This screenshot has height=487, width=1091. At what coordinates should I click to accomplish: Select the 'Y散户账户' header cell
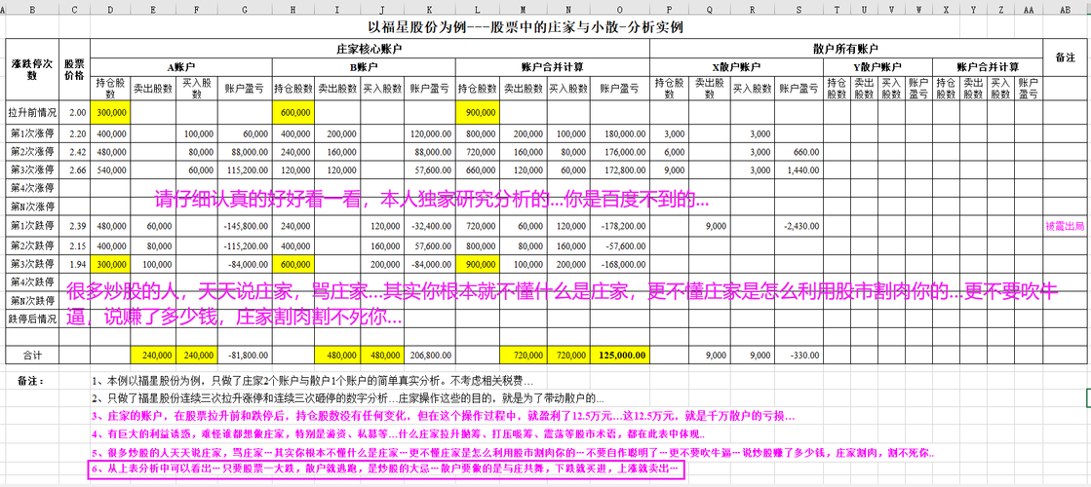pyautogui.click(x=877, y=67)
